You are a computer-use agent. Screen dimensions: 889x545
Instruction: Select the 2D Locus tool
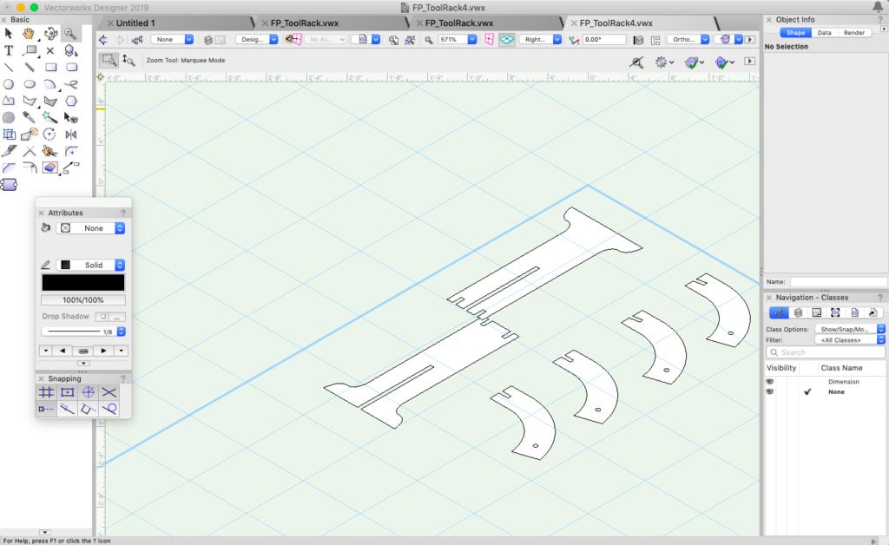point(50,50)
